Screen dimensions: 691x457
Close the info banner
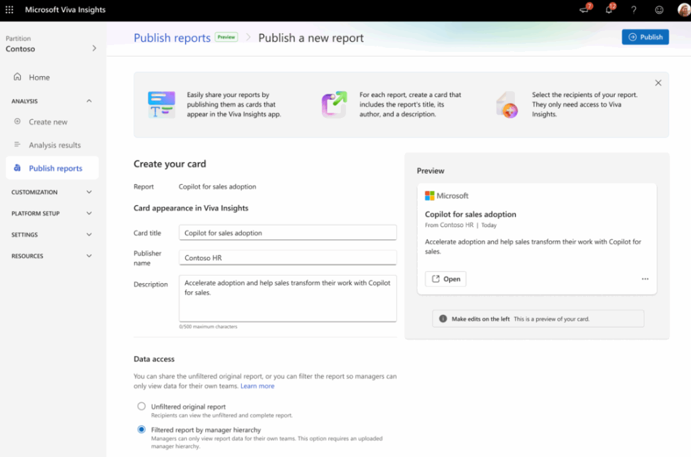658,83
